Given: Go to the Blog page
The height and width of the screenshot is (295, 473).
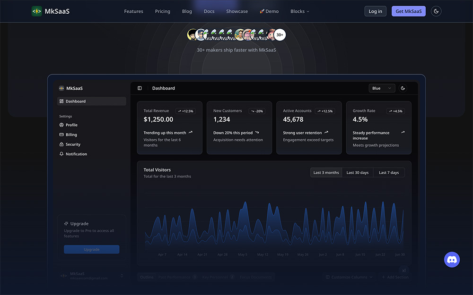Looking at the screenshot, I should coord(187,11).
